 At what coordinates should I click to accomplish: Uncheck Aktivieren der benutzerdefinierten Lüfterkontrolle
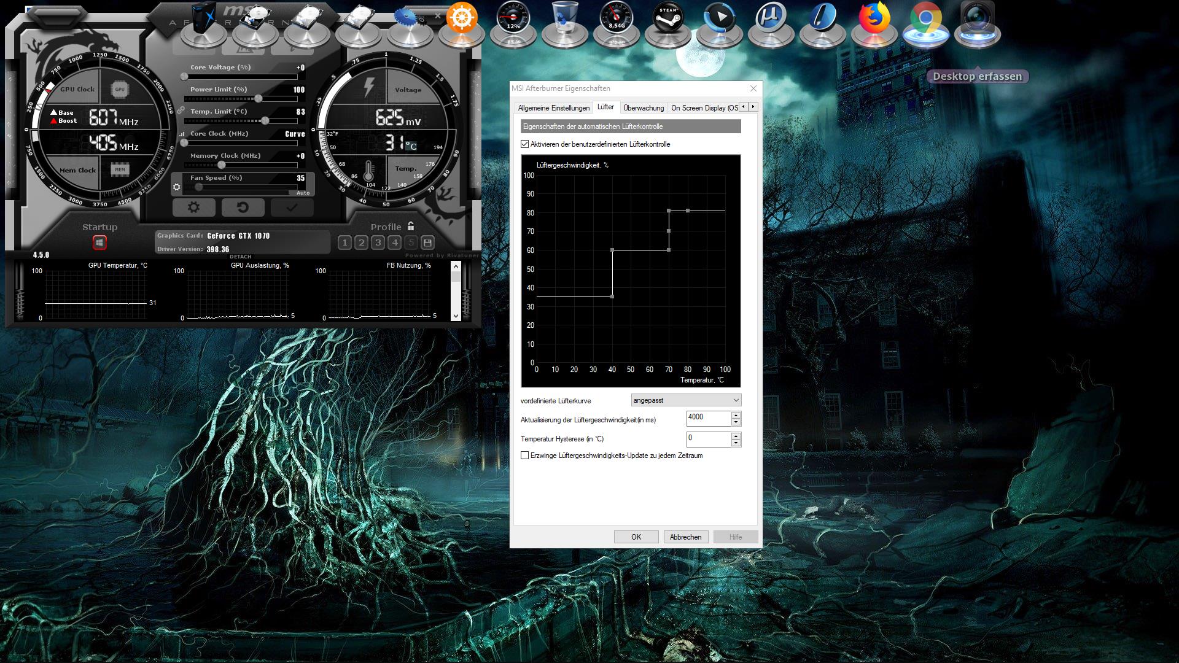524,144
